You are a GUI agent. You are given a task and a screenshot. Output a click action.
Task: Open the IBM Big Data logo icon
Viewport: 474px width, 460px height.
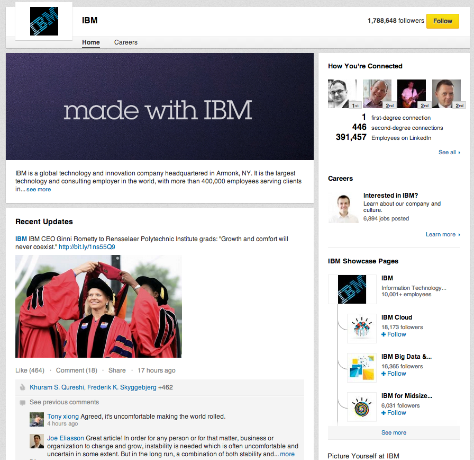tap(361, 368)
